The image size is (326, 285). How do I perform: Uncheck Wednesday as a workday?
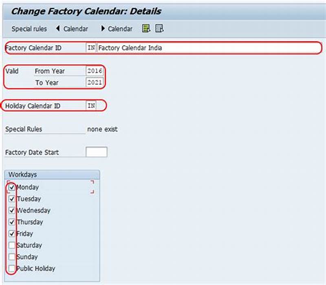click(12, 210)
